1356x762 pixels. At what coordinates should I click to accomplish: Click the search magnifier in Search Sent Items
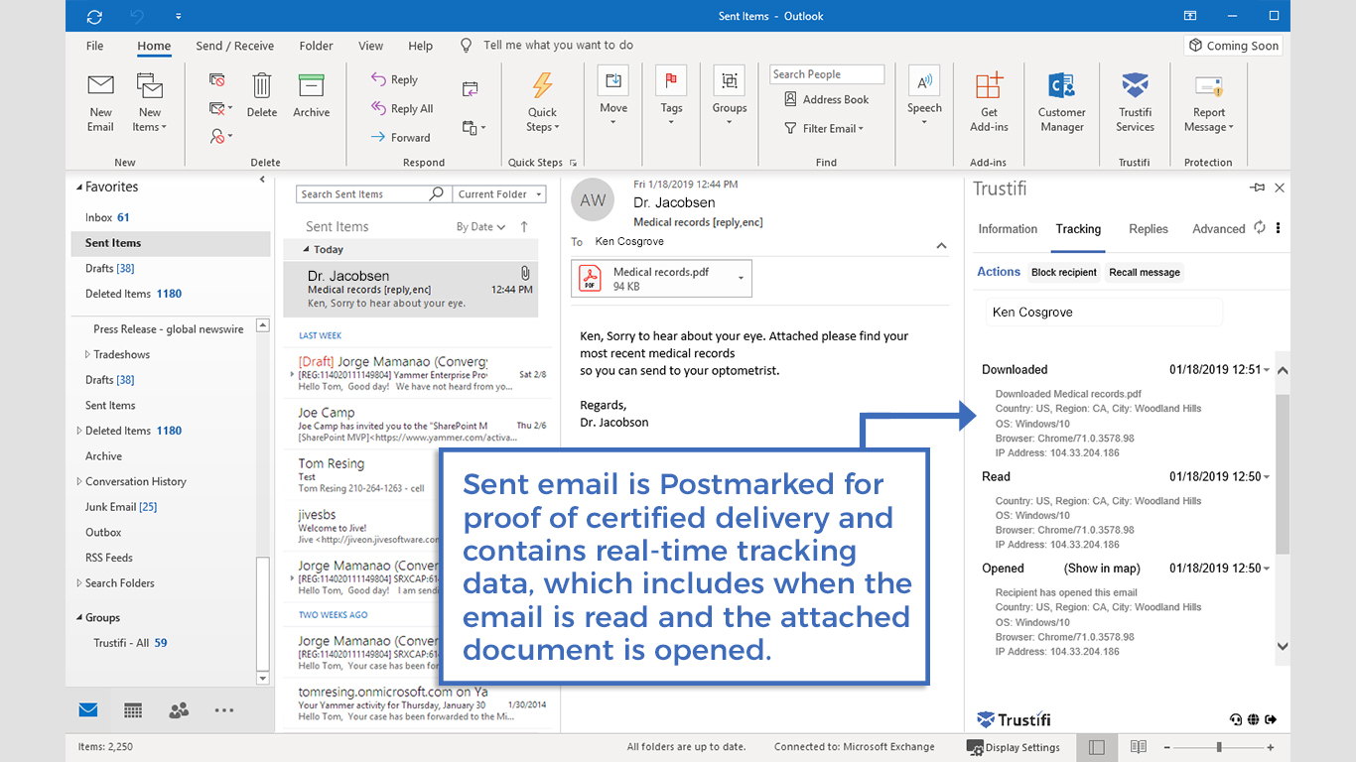point(436,193)
